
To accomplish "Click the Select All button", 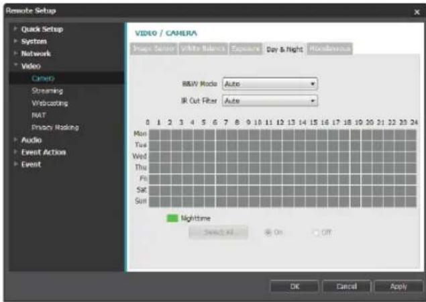I will coord(219,232).
